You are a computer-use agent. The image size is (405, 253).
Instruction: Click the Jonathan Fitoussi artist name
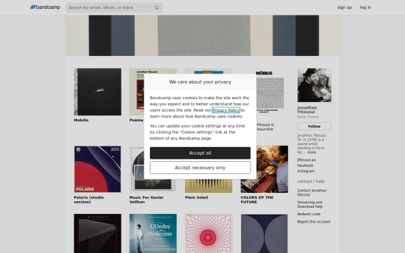pyautogui.click(x=307, y=110)
